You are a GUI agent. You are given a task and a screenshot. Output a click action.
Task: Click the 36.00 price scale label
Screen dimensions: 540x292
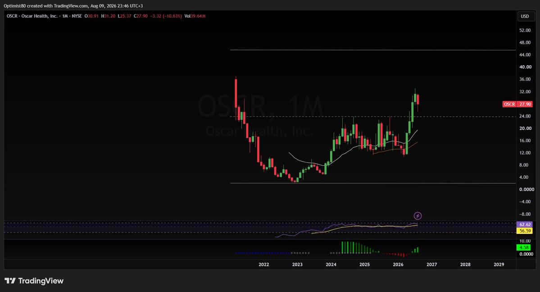click(525, 79)
